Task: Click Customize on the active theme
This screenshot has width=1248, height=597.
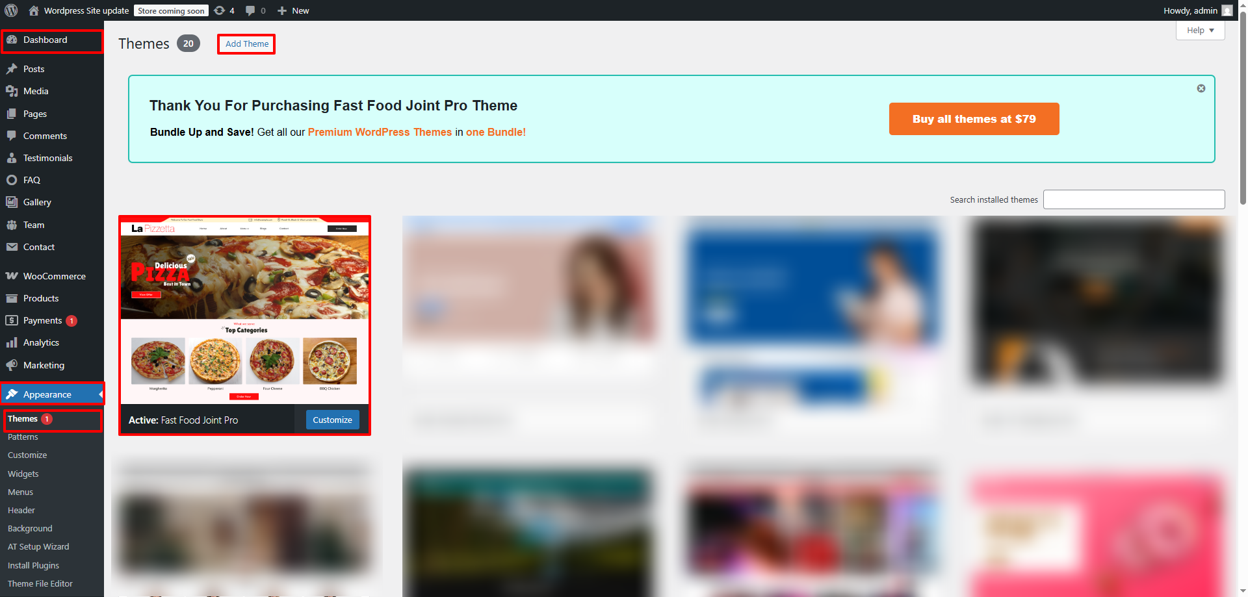Action: coord(332,420)
